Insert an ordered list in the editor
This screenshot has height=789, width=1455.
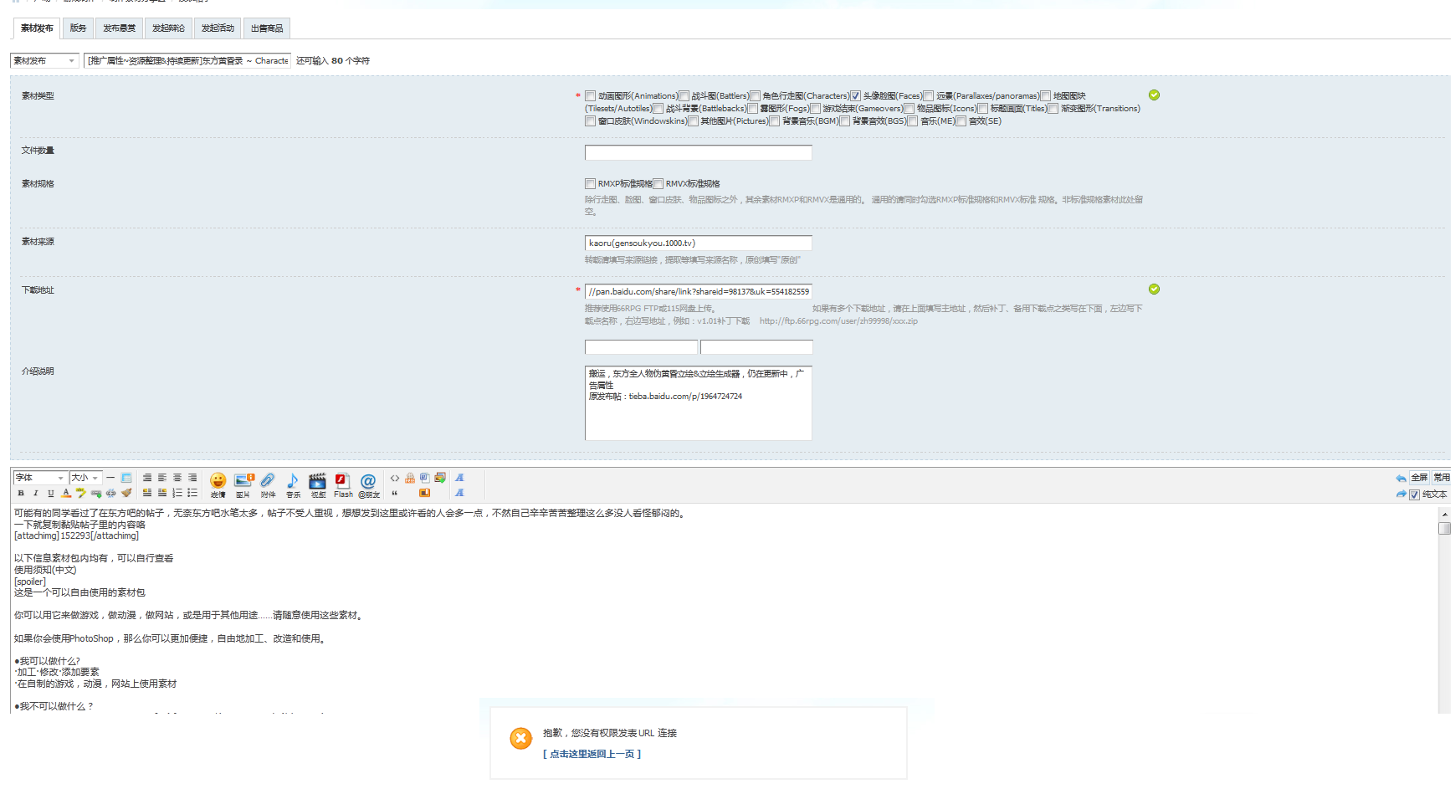(x=177, y=494)
